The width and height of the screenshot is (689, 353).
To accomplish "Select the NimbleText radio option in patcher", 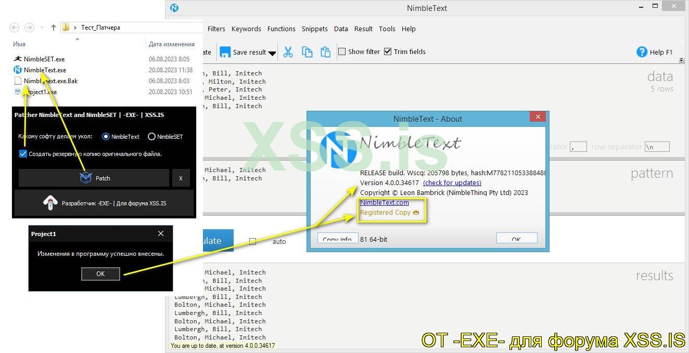I will tap(106, 137).
